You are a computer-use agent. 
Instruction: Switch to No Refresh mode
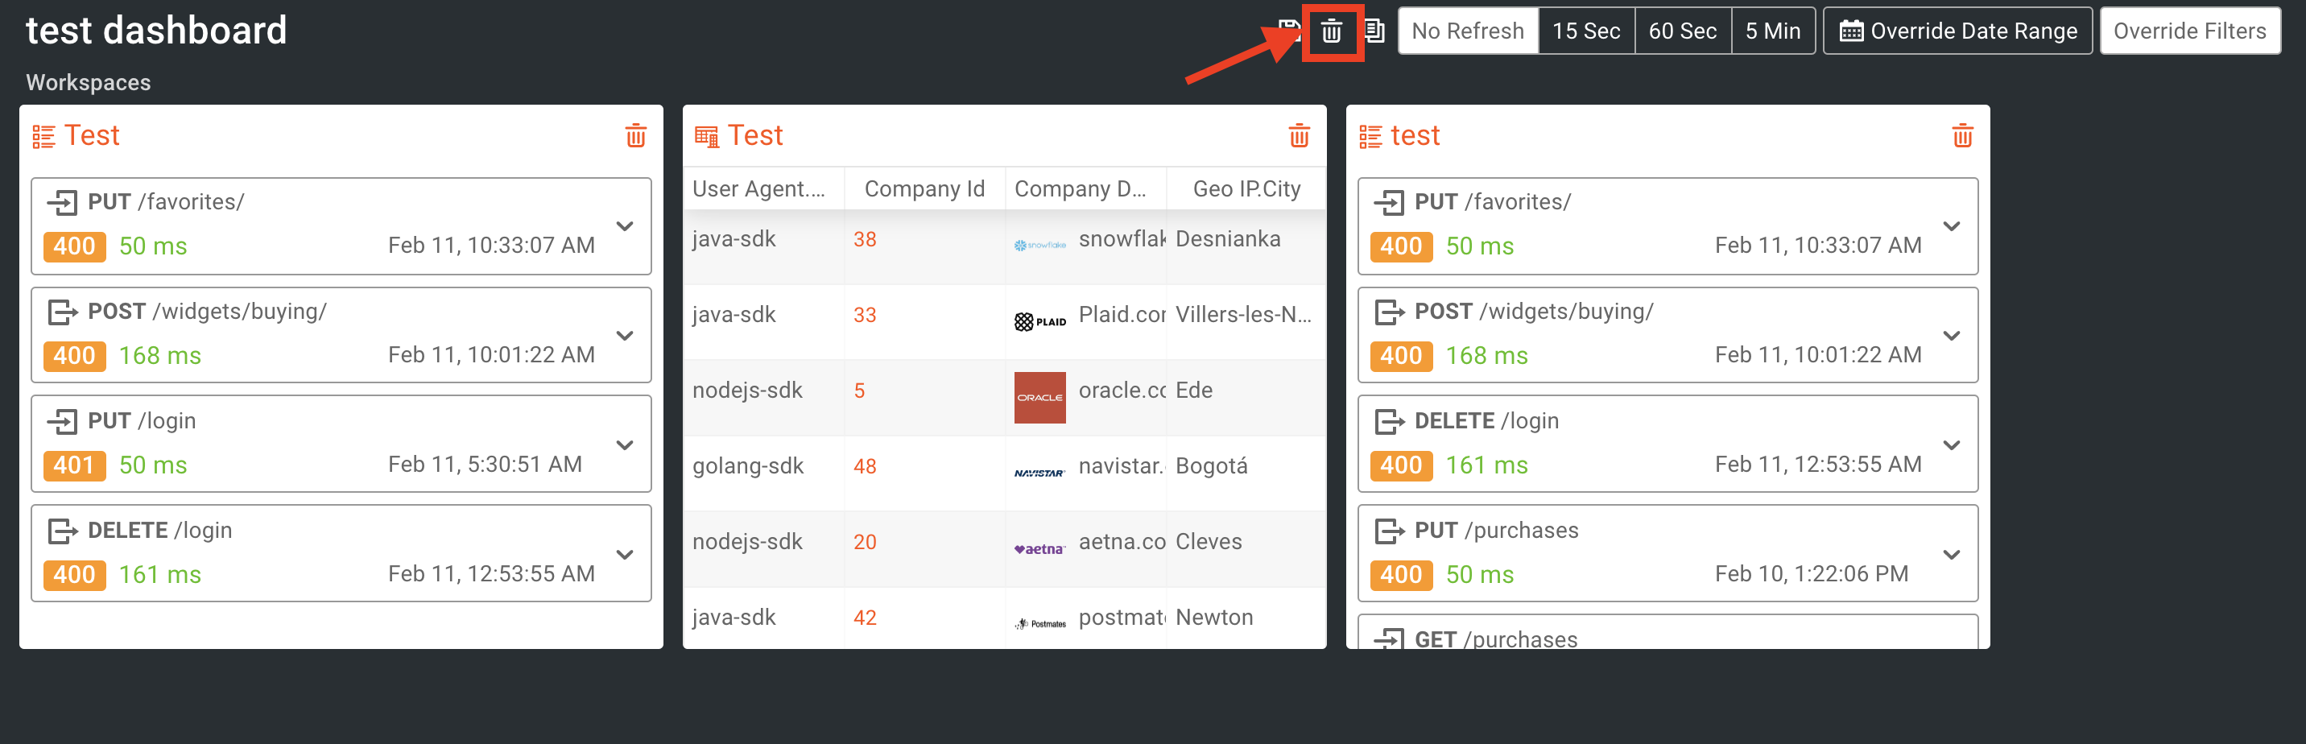point(1468,30)
